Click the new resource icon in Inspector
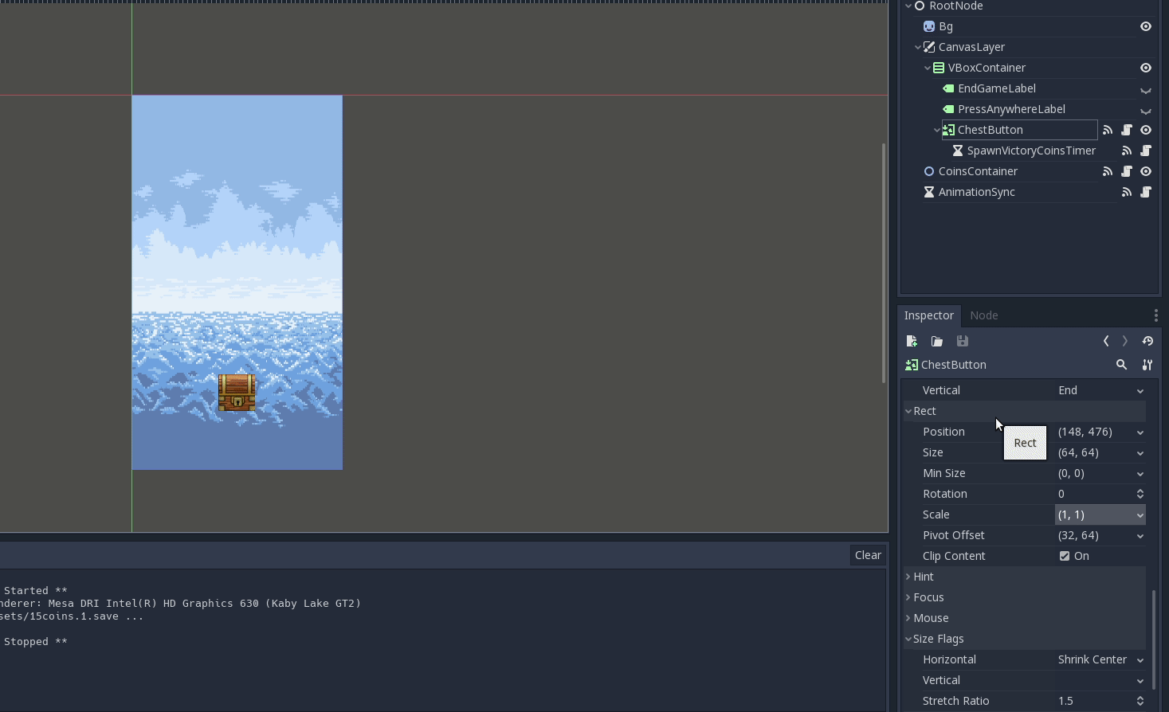Viewport: 1169px width, 712px height. [912, 341]
